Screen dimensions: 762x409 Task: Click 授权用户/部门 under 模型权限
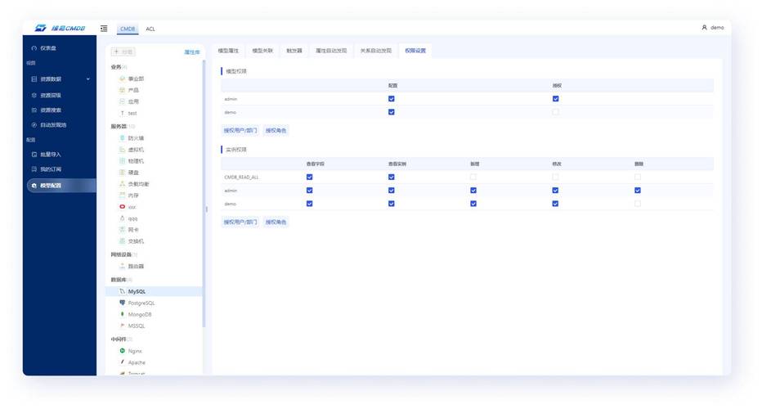pyautogui.click(x=240, y=130)
